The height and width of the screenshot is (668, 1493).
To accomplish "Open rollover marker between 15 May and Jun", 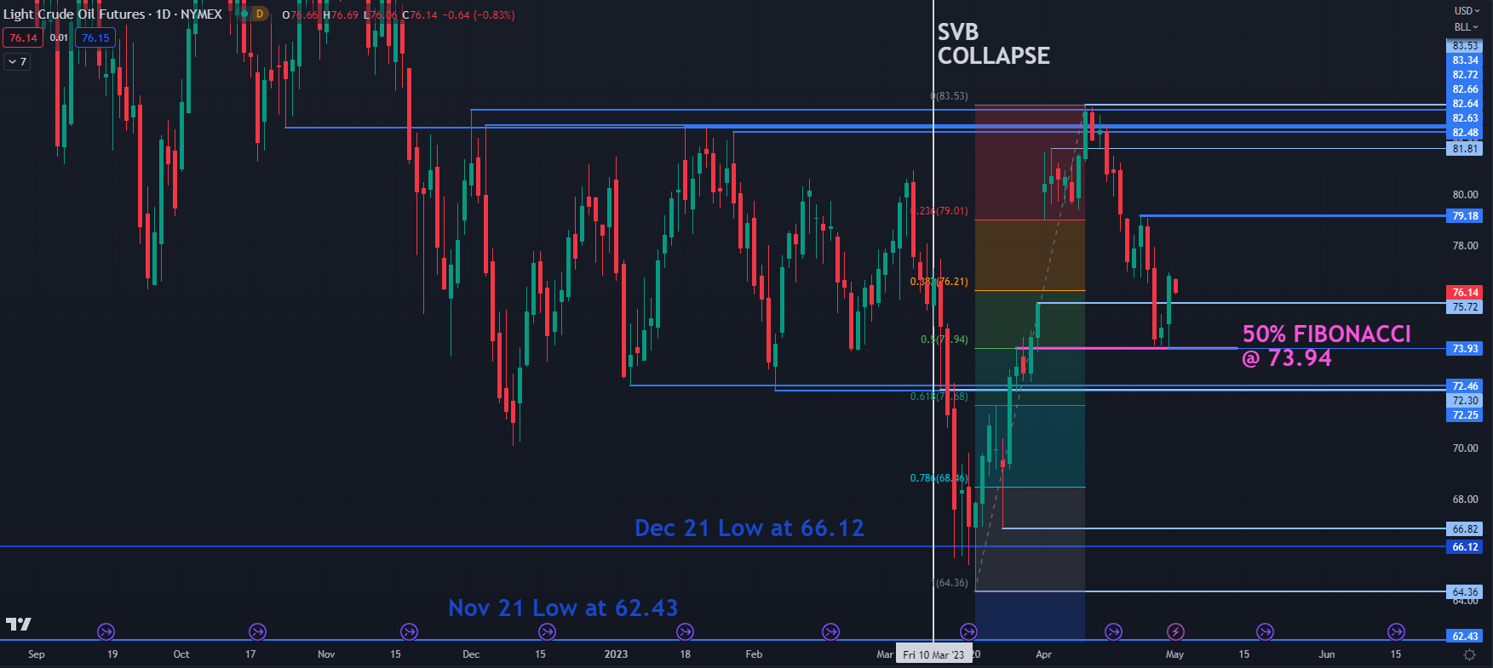I will coord(1265,631).
